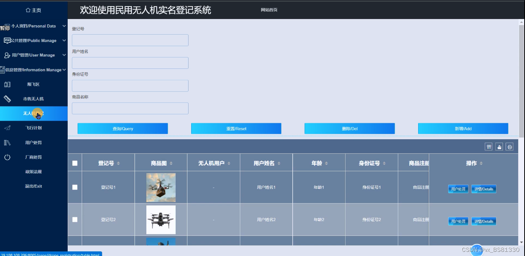The height and width of the screenshot is (256, 525).
Task: Focus the 登记号 search input field
Action: click(130, 40)
